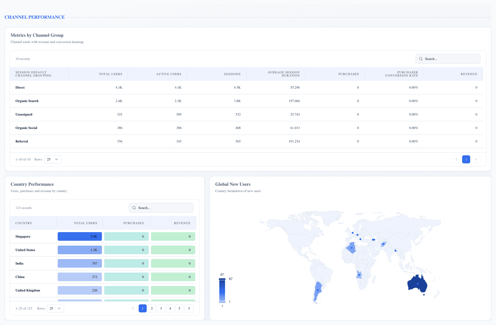Select the Organic Search channel row

pos(246,101)
